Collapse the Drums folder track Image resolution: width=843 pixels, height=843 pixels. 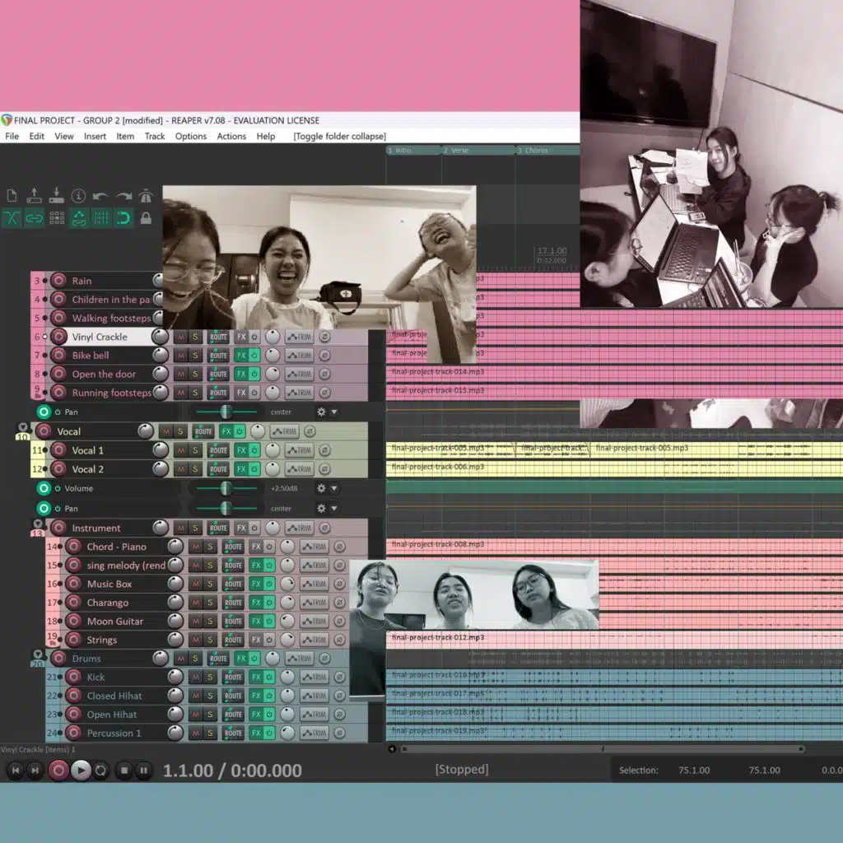tap(37, 654)
